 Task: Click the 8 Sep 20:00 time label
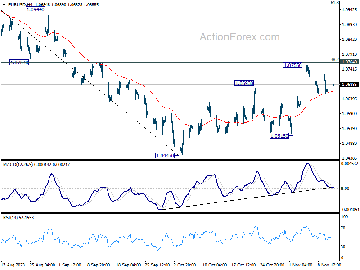[x=99, y=265]
